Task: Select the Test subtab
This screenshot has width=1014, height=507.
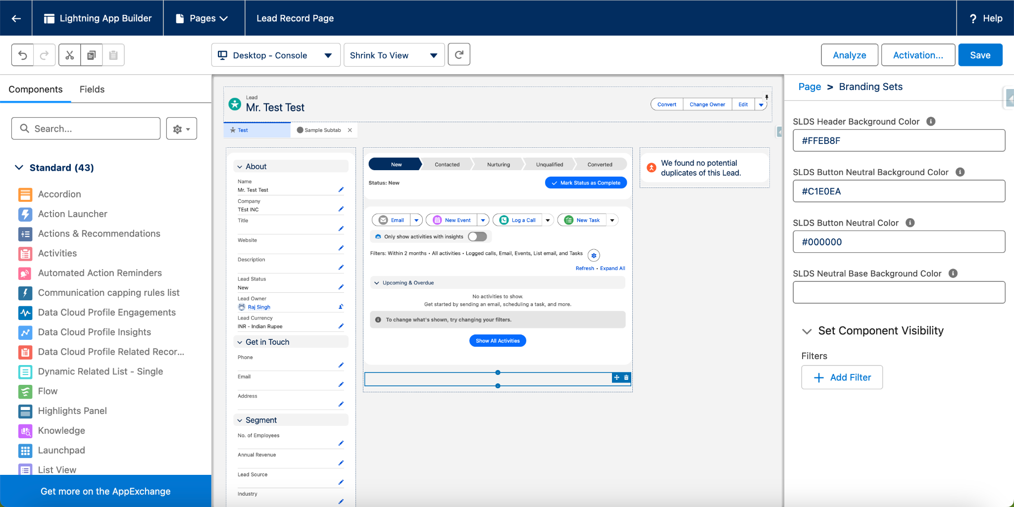Action: (257, 130)
